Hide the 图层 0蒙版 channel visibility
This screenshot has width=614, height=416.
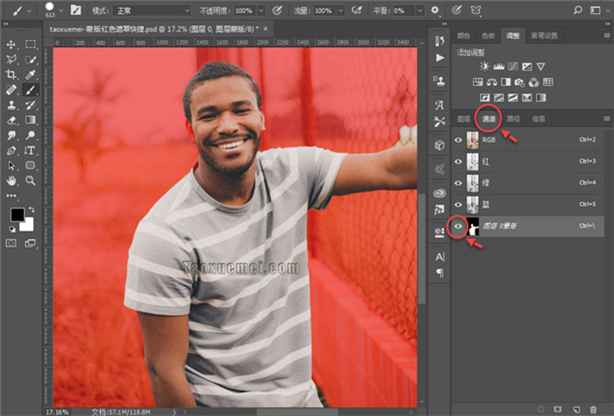[459, 227]
